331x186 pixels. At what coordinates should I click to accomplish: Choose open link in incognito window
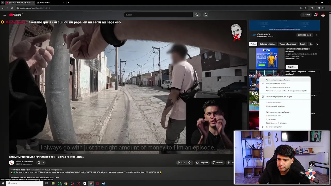point(285,91)
